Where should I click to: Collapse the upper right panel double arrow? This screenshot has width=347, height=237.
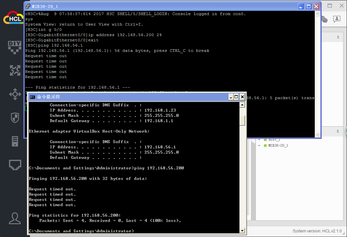pos(338,37)
